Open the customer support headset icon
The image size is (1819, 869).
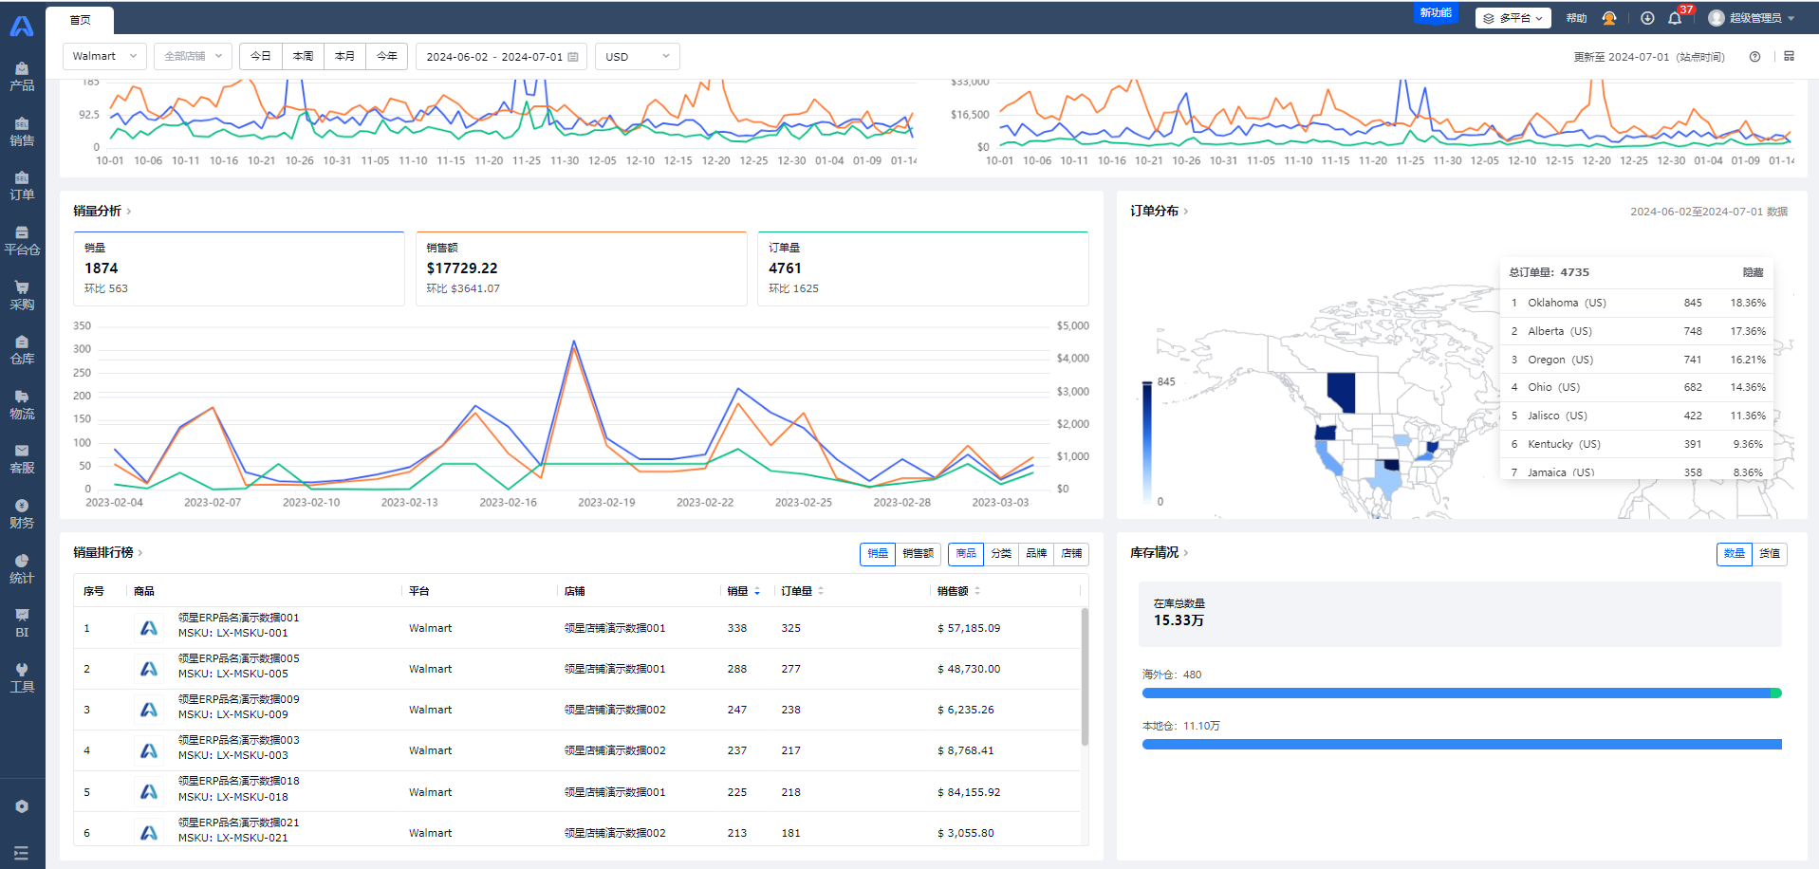pos(1609,18)
